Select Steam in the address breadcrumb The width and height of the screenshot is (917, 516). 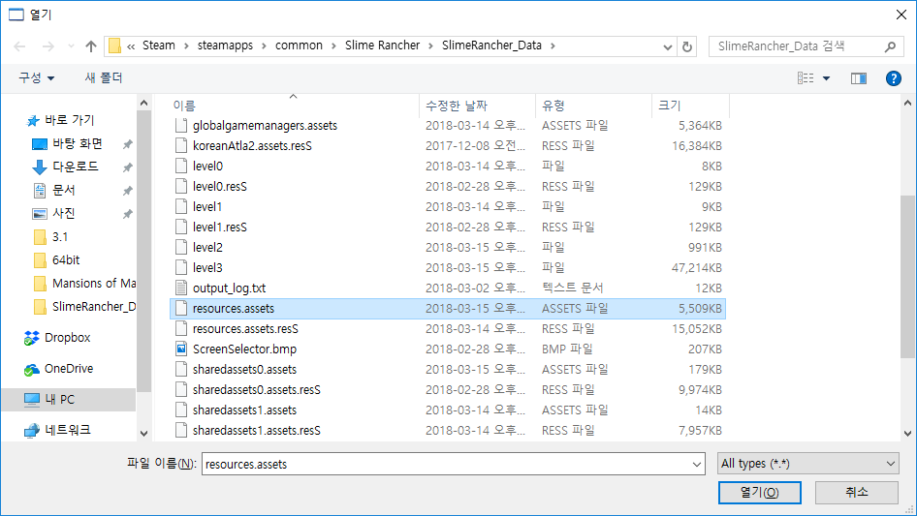pos(158,45)
